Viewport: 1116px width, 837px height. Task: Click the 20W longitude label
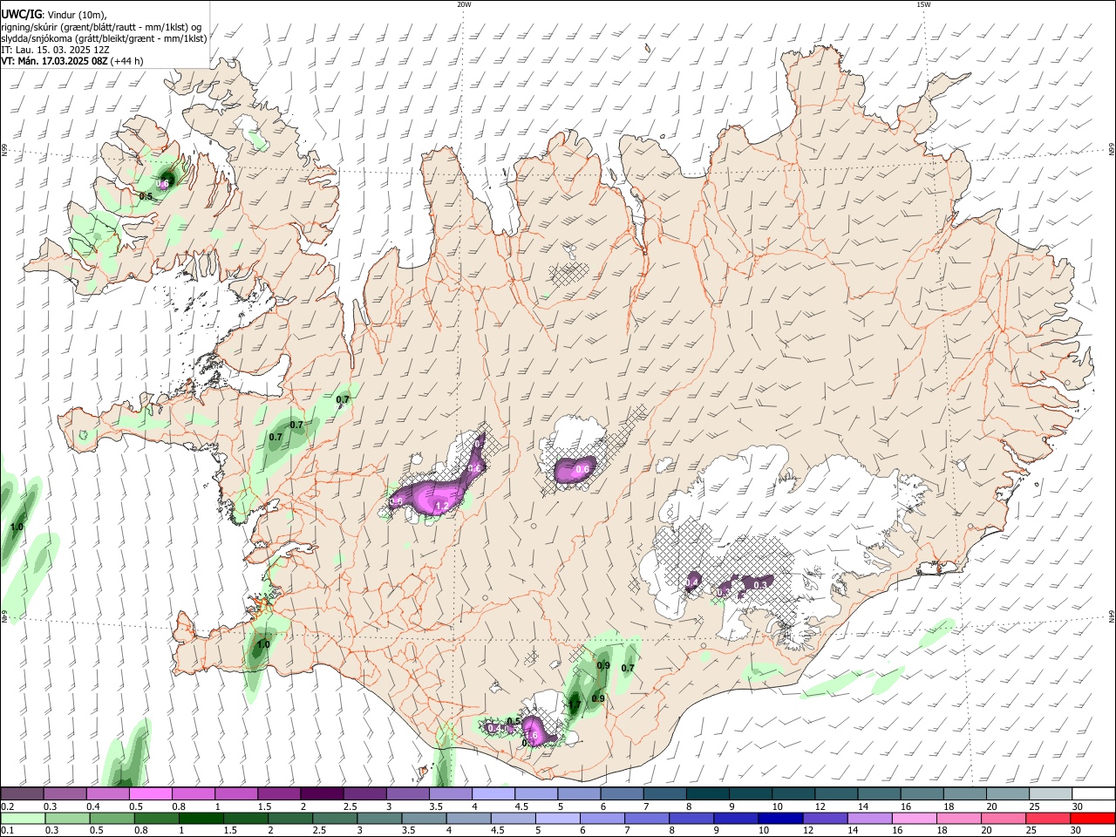[464, 4]
